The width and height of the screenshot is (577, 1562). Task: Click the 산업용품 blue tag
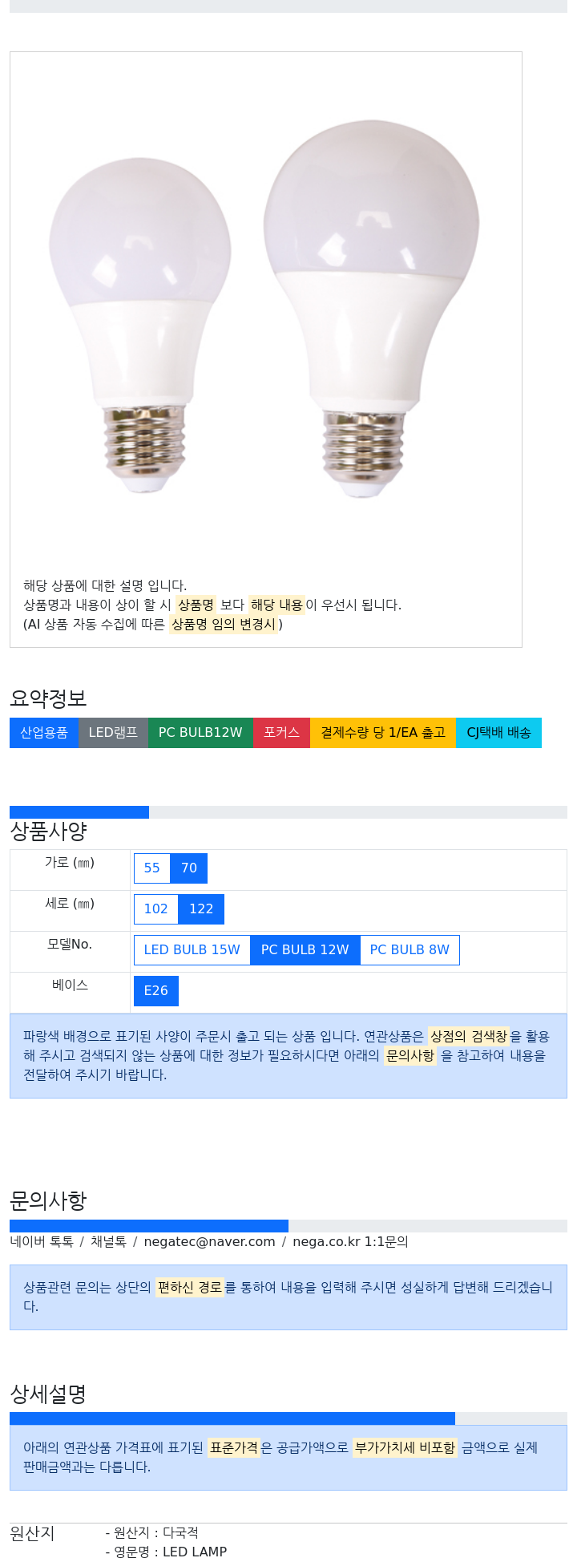tap(44, 733)
